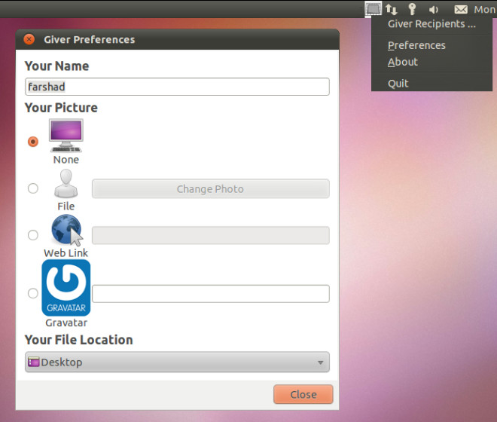
Task: Open the sound volume indicator
Action: tap(433, 10)
